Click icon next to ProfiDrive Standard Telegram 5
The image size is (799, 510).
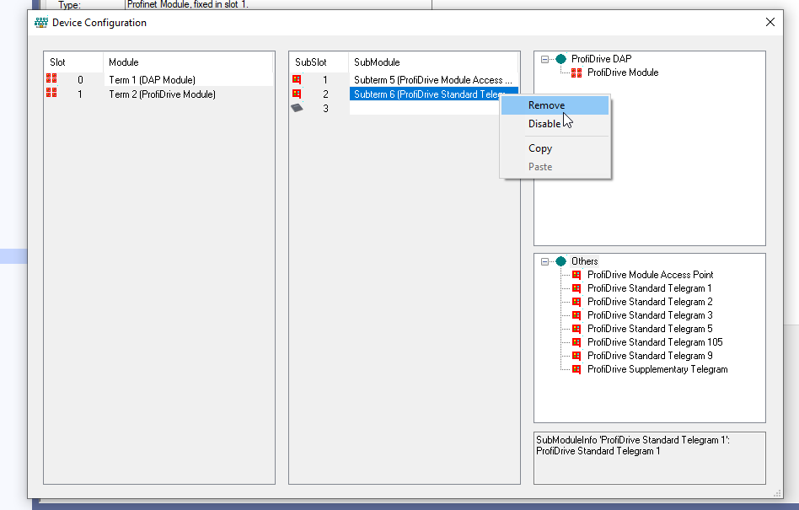pyautogui.click(x=576, y=329)
